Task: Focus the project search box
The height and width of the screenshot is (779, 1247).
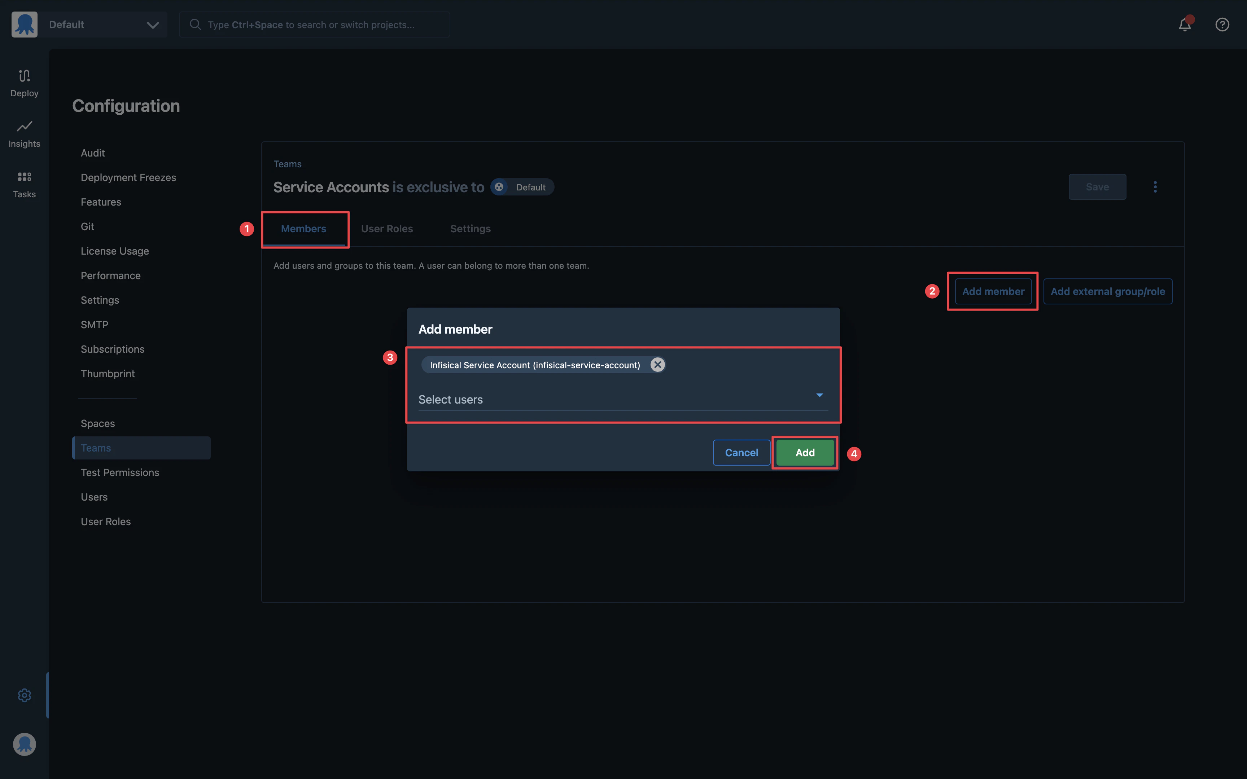Action: 314,24
